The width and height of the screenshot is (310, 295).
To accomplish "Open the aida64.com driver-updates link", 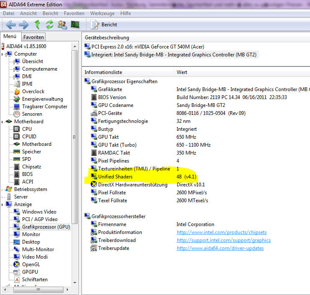I will click(x=220, y=248).
